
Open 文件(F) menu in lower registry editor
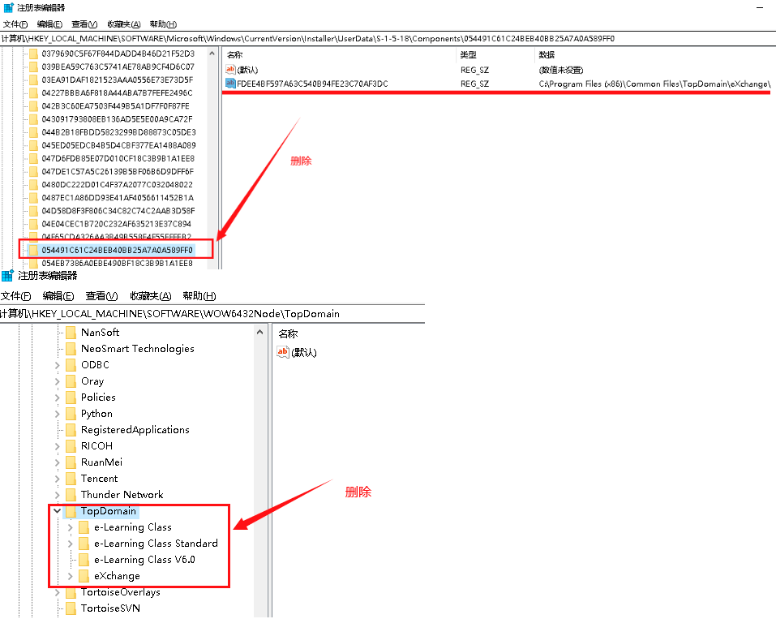16,296
